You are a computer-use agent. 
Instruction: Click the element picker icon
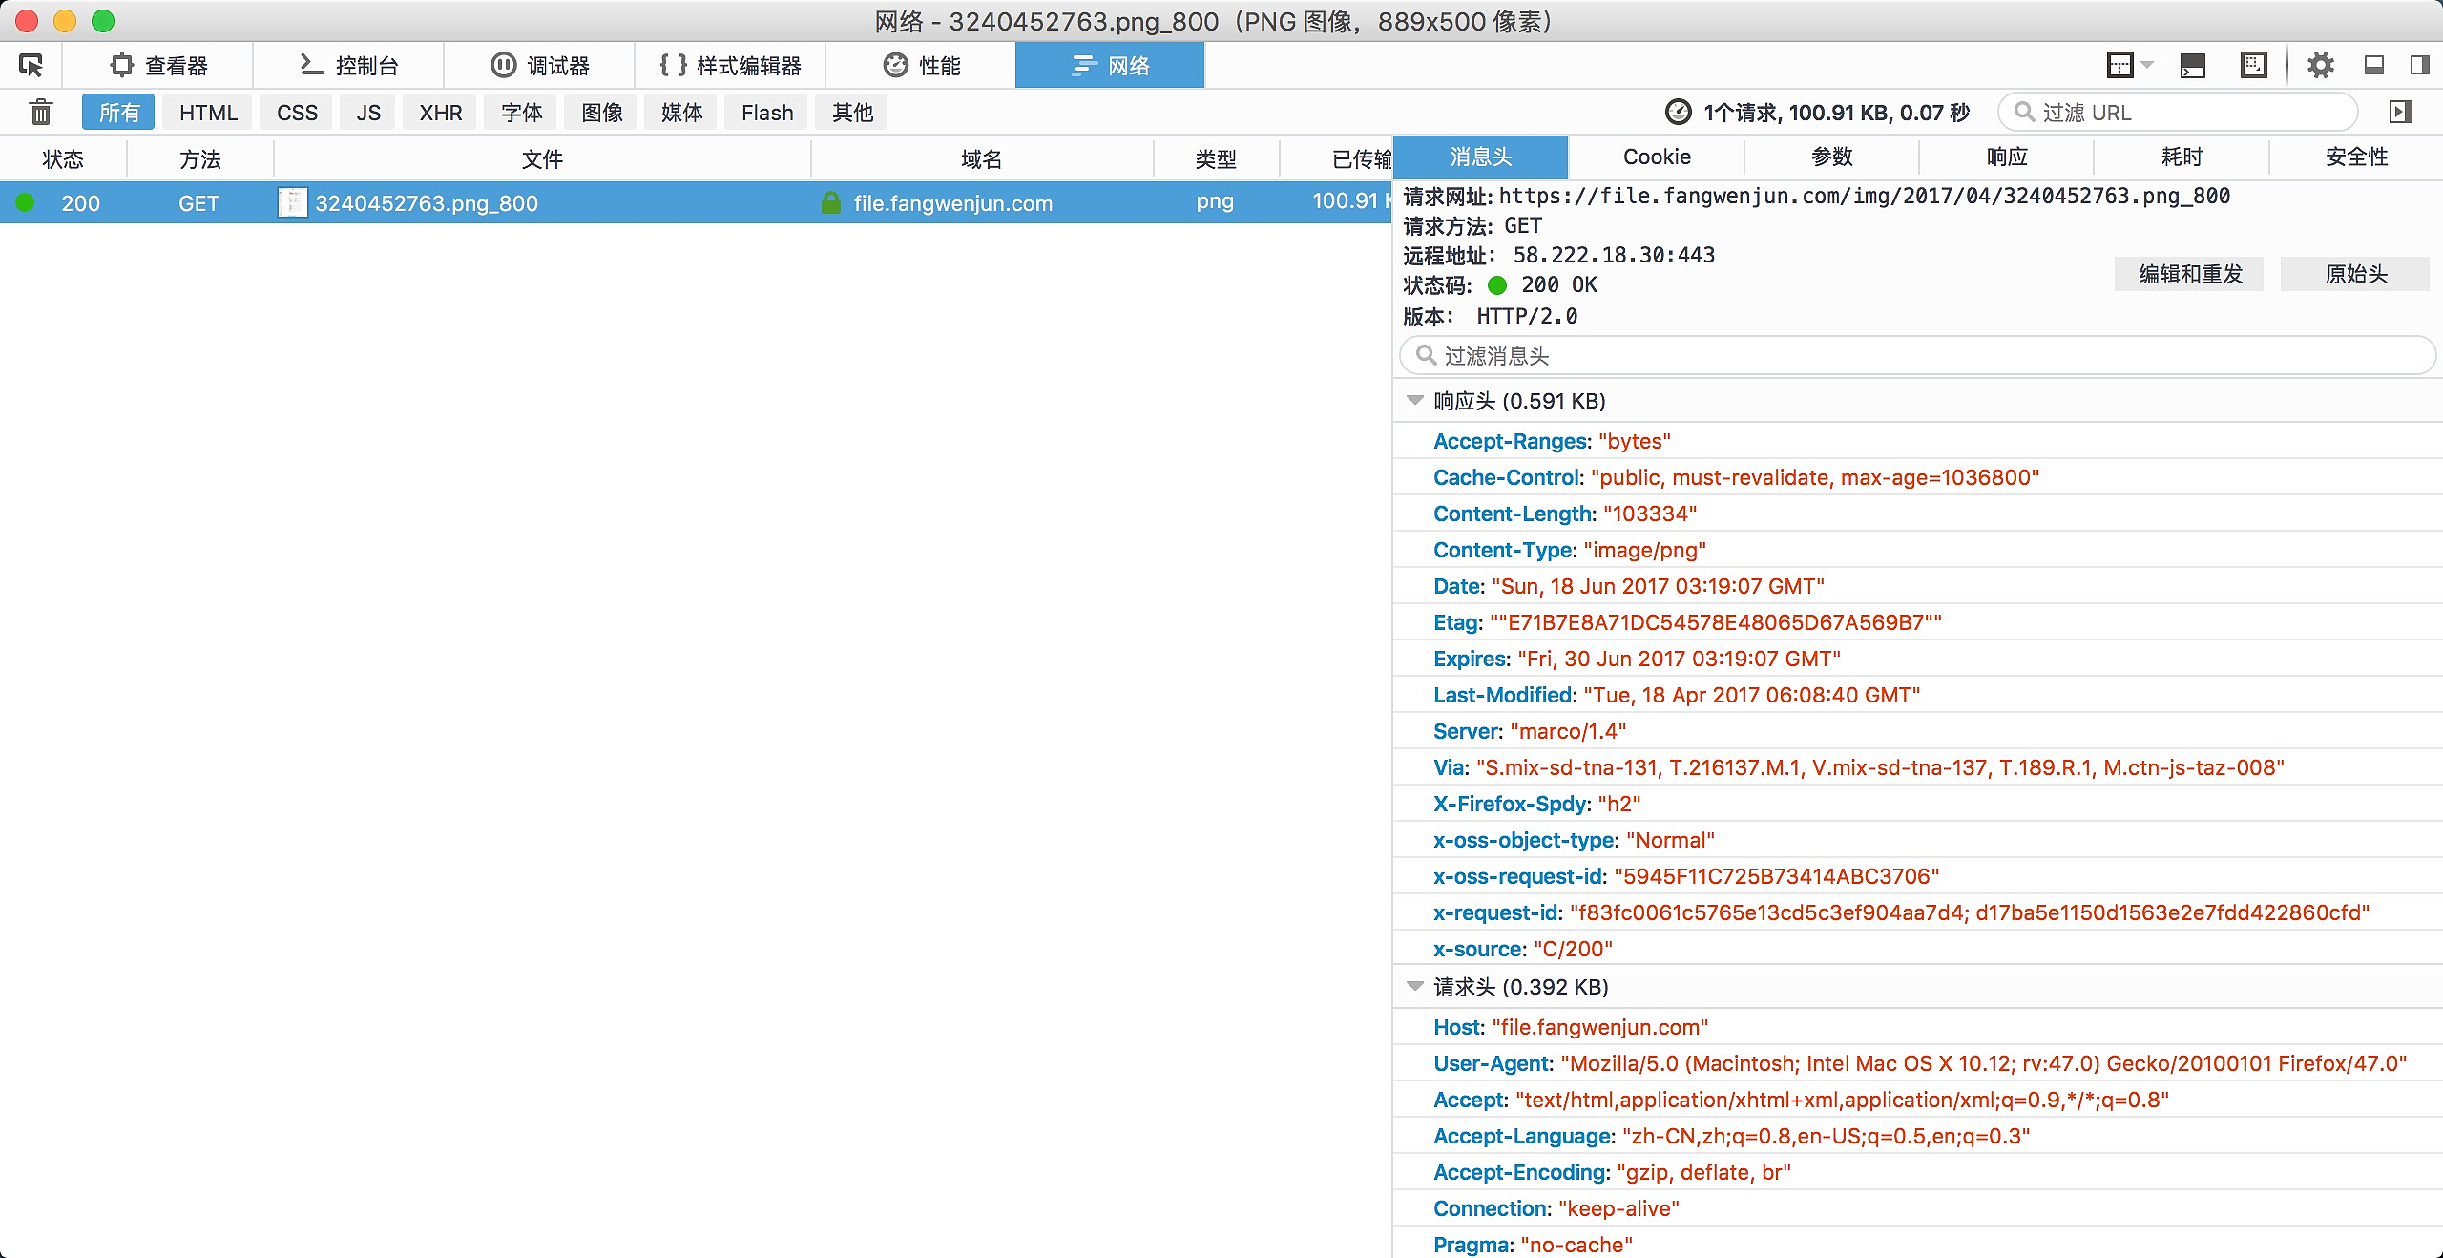(31, 65)
